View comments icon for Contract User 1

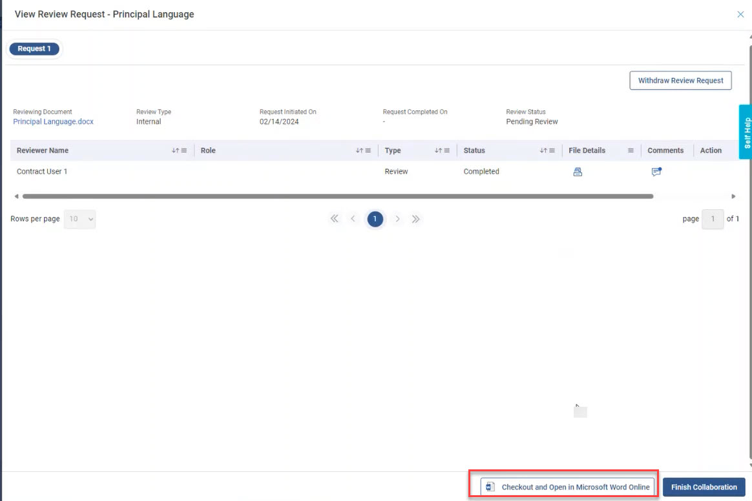pyautogui.click(x=656, y=172)
